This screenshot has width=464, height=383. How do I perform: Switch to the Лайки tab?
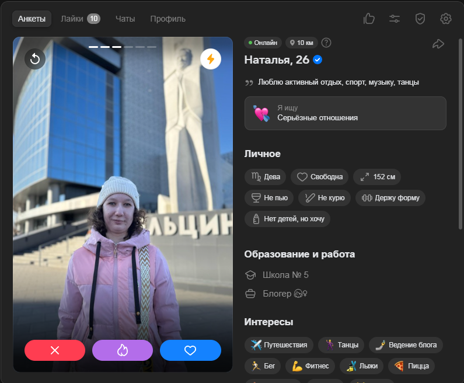(x=80, y=19)
